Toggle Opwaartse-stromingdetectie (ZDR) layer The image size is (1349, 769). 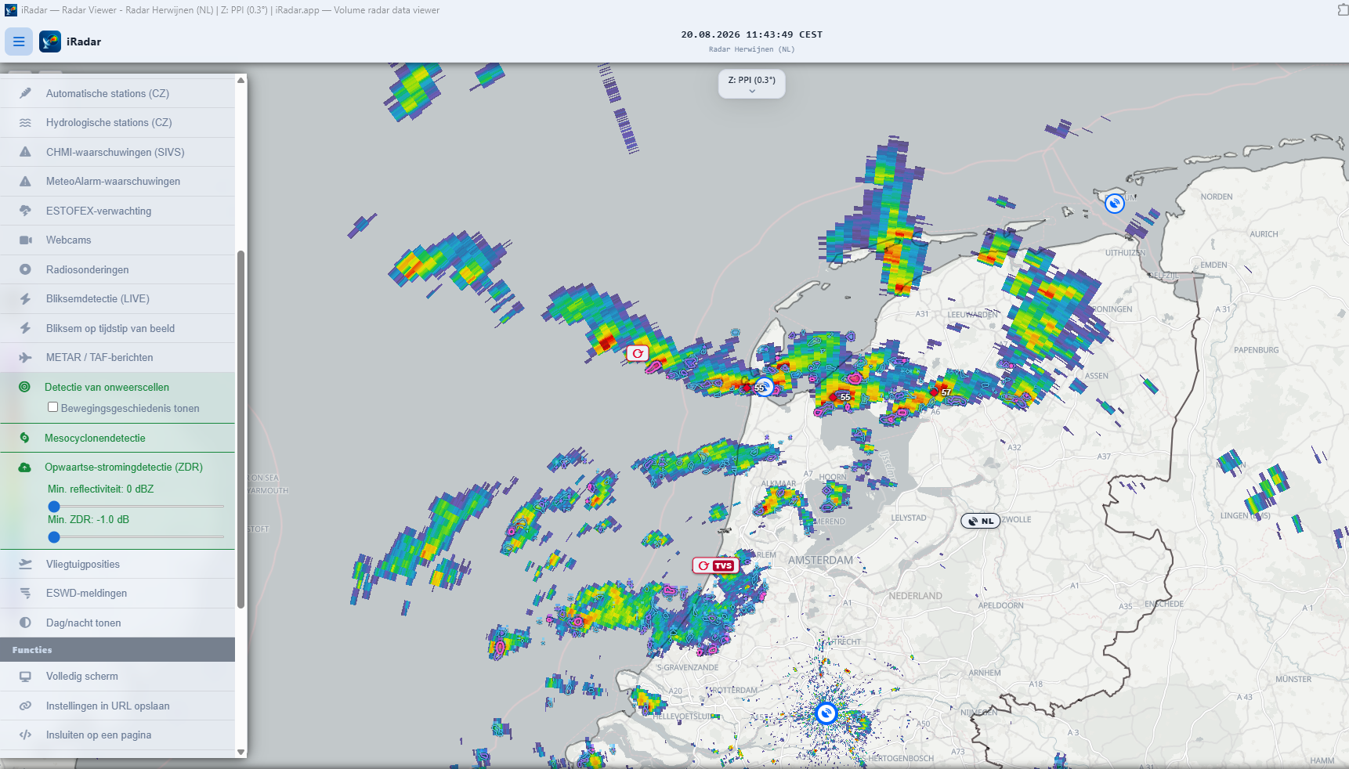118,468
